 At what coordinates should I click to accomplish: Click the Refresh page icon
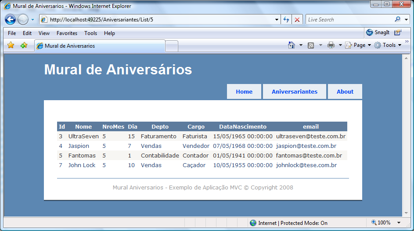286,20
